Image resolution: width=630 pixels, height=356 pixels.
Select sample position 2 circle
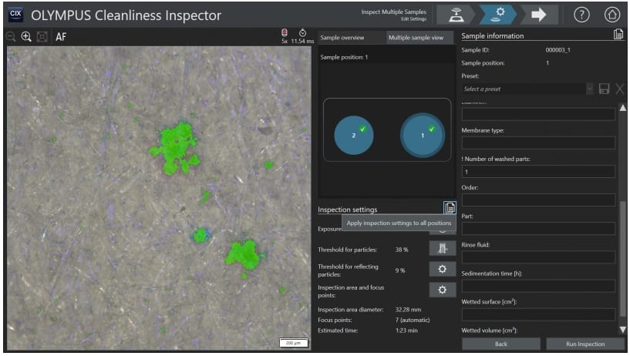(x=354, y=135)
